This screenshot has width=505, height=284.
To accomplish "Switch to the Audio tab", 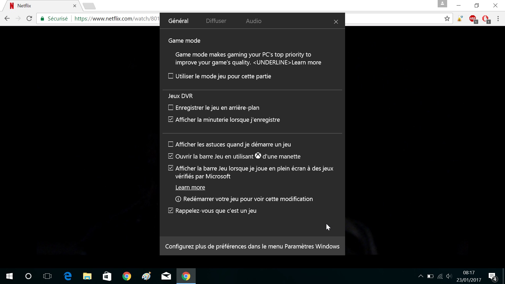I will coord(254,21).
